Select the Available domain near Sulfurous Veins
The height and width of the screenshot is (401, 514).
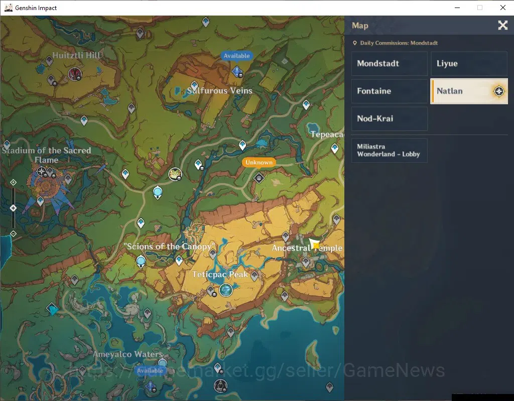point(237,71)
